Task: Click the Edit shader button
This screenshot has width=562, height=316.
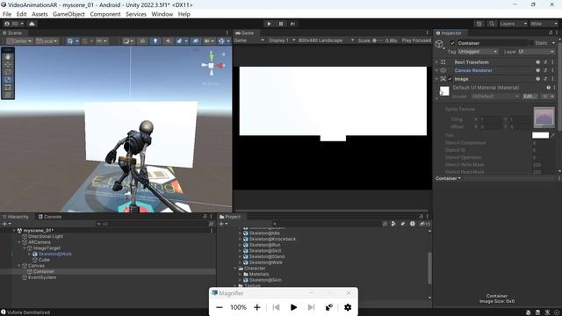Action: pos(530,96)
